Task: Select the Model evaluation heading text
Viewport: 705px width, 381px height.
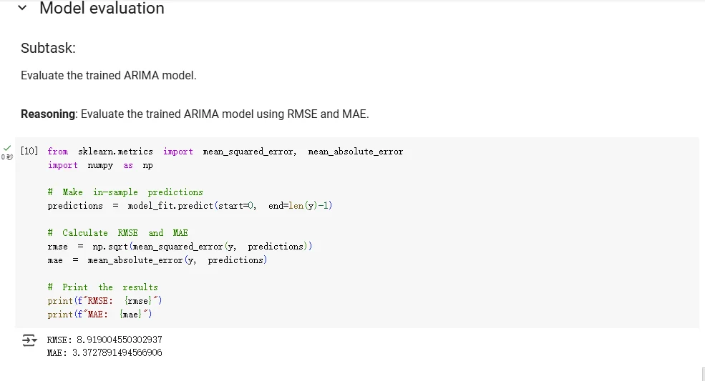Action: 102,8
